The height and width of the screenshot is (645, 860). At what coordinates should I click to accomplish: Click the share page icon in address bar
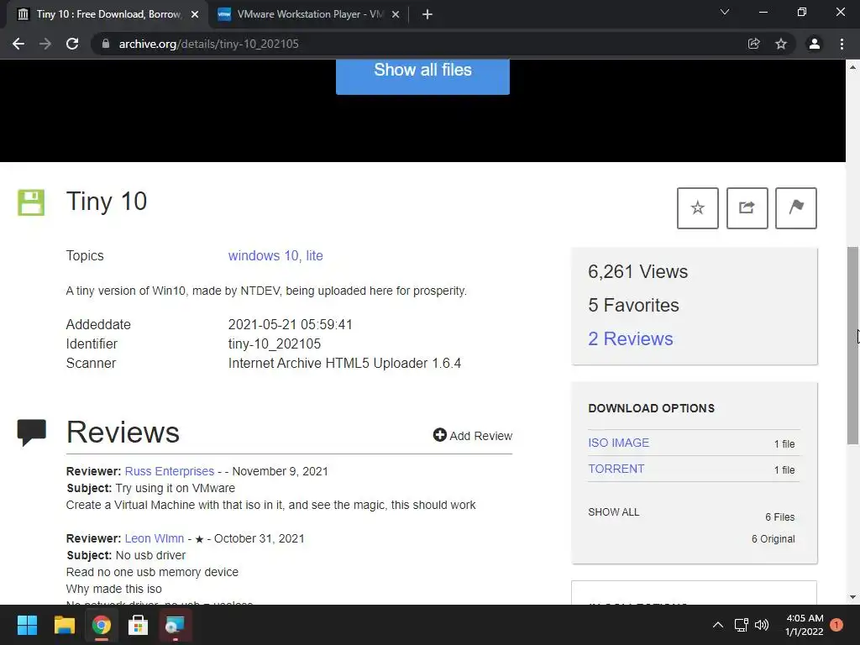click(x=753, y=44)
